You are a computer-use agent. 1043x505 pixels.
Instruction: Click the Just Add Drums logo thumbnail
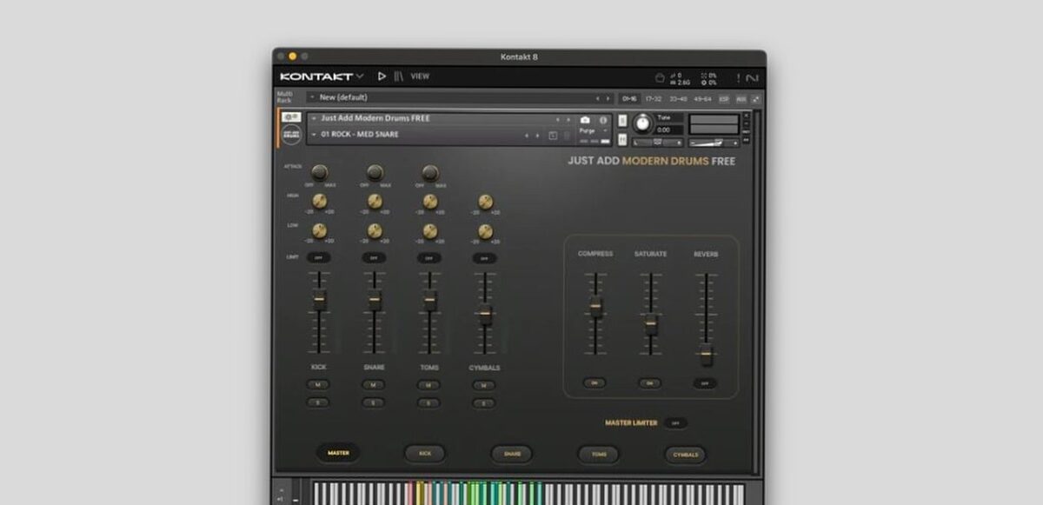(289, 136)
